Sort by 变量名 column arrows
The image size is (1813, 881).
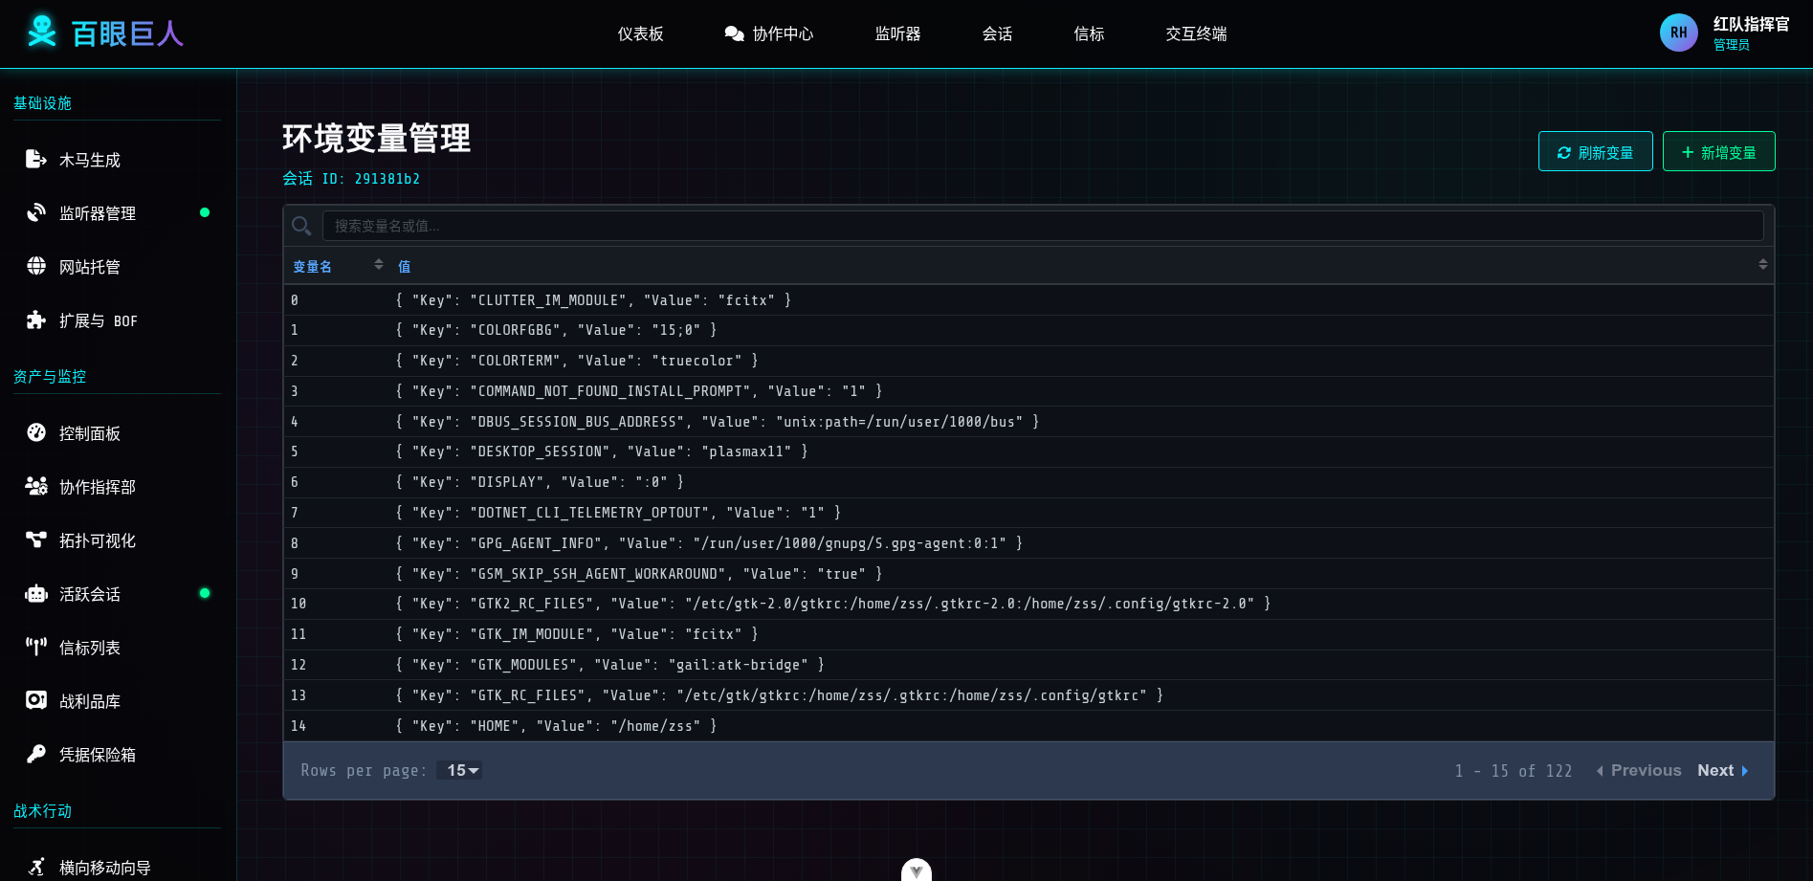click(x=379, y=265)
